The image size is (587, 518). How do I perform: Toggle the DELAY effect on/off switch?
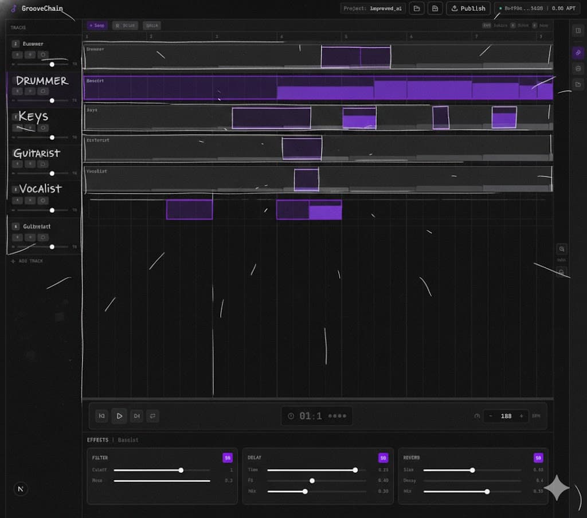click(383, 458)
